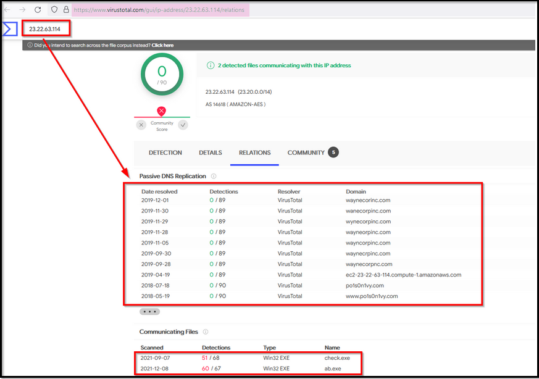Image resolution: width=539 pixels, height=379 pixels.
Task: Click scanned date 2021-09-07
Action: point(155,357)
